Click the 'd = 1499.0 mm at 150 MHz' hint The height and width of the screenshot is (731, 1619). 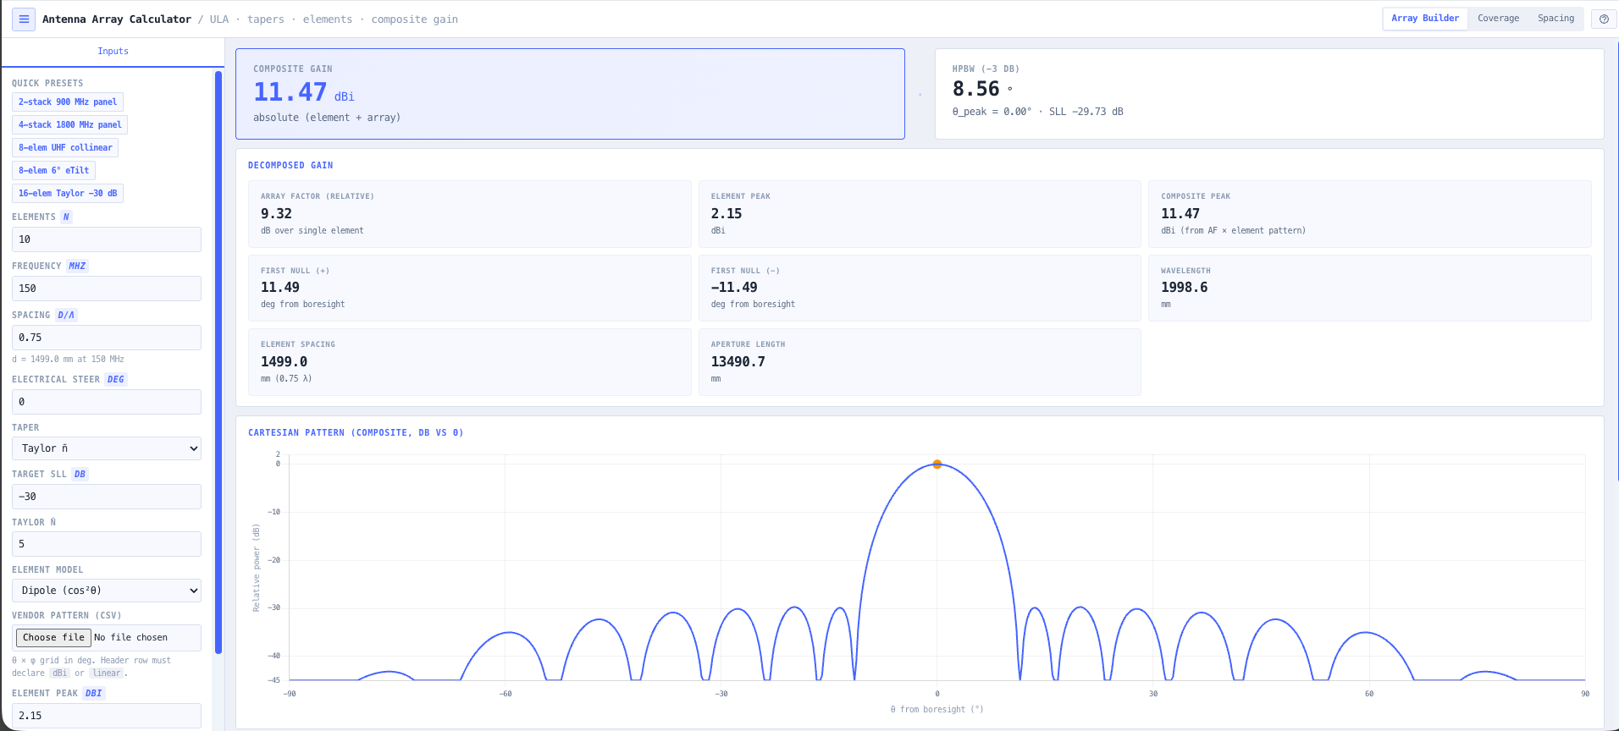pyautogui.click(x=68, y=360)
